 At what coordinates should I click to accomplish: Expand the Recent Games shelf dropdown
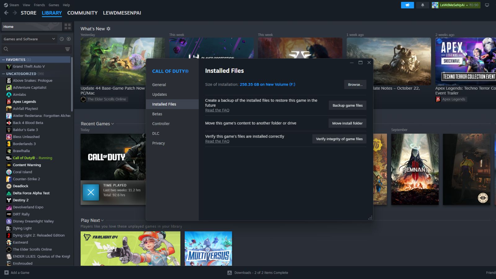coord(113,124)
